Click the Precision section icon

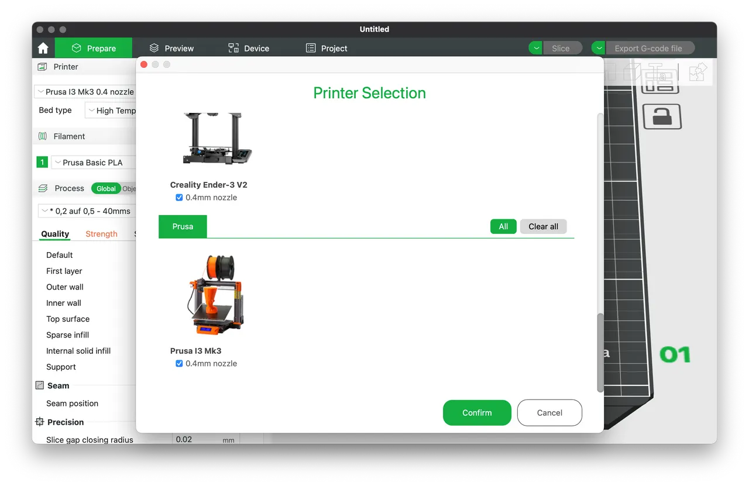coord(40,422)
